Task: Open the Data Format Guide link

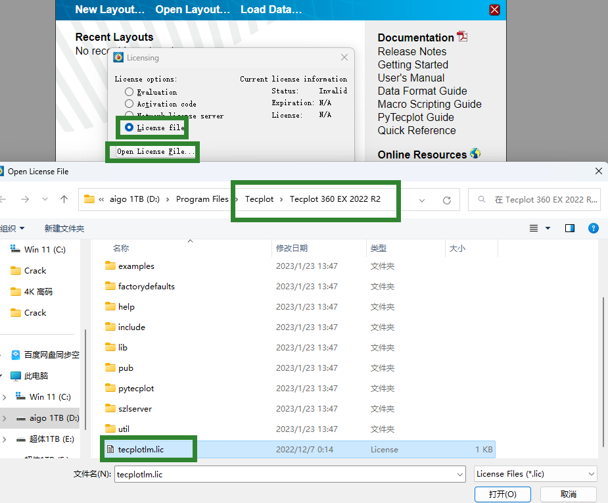Action: click(x=422, y=91)
